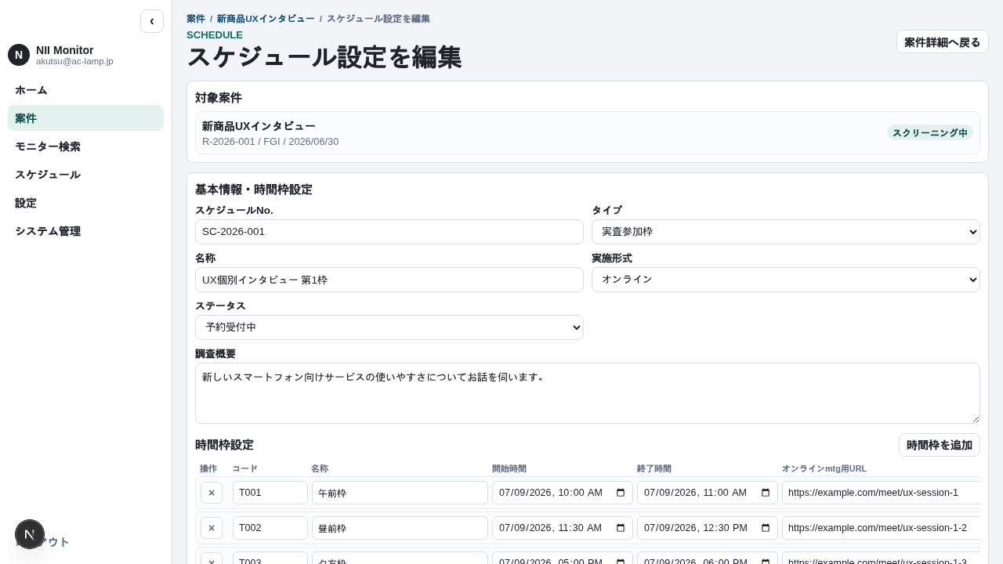1003x564 pixels.
Task: Edit the 昼前枠 slot name field
Action: pyautogui.click(x=400, y=528)
